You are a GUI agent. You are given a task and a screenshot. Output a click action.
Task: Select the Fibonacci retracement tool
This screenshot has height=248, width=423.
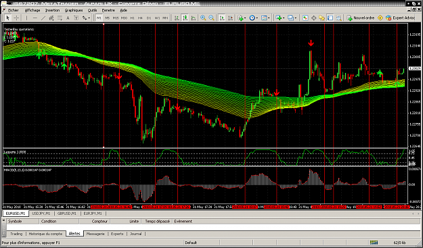pos(60,18)
